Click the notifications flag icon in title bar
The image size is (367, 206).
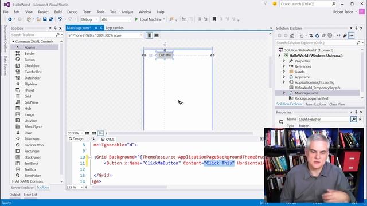(x=266, y=4)
